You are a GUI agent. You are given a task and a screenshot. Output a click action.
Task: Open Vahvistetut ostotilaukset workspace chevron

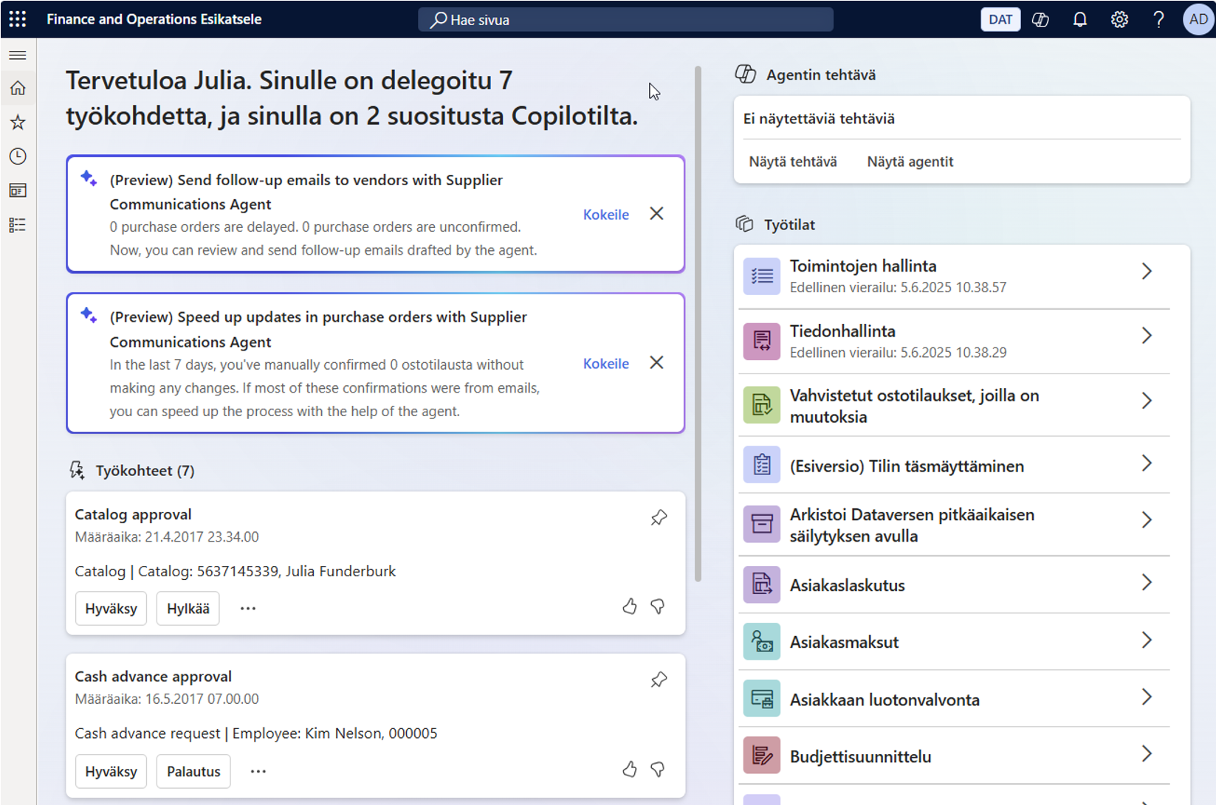click(x=1147, y=401)
